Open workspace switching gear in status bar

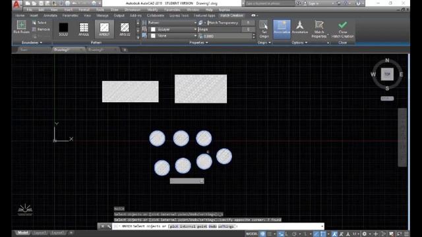365,234
